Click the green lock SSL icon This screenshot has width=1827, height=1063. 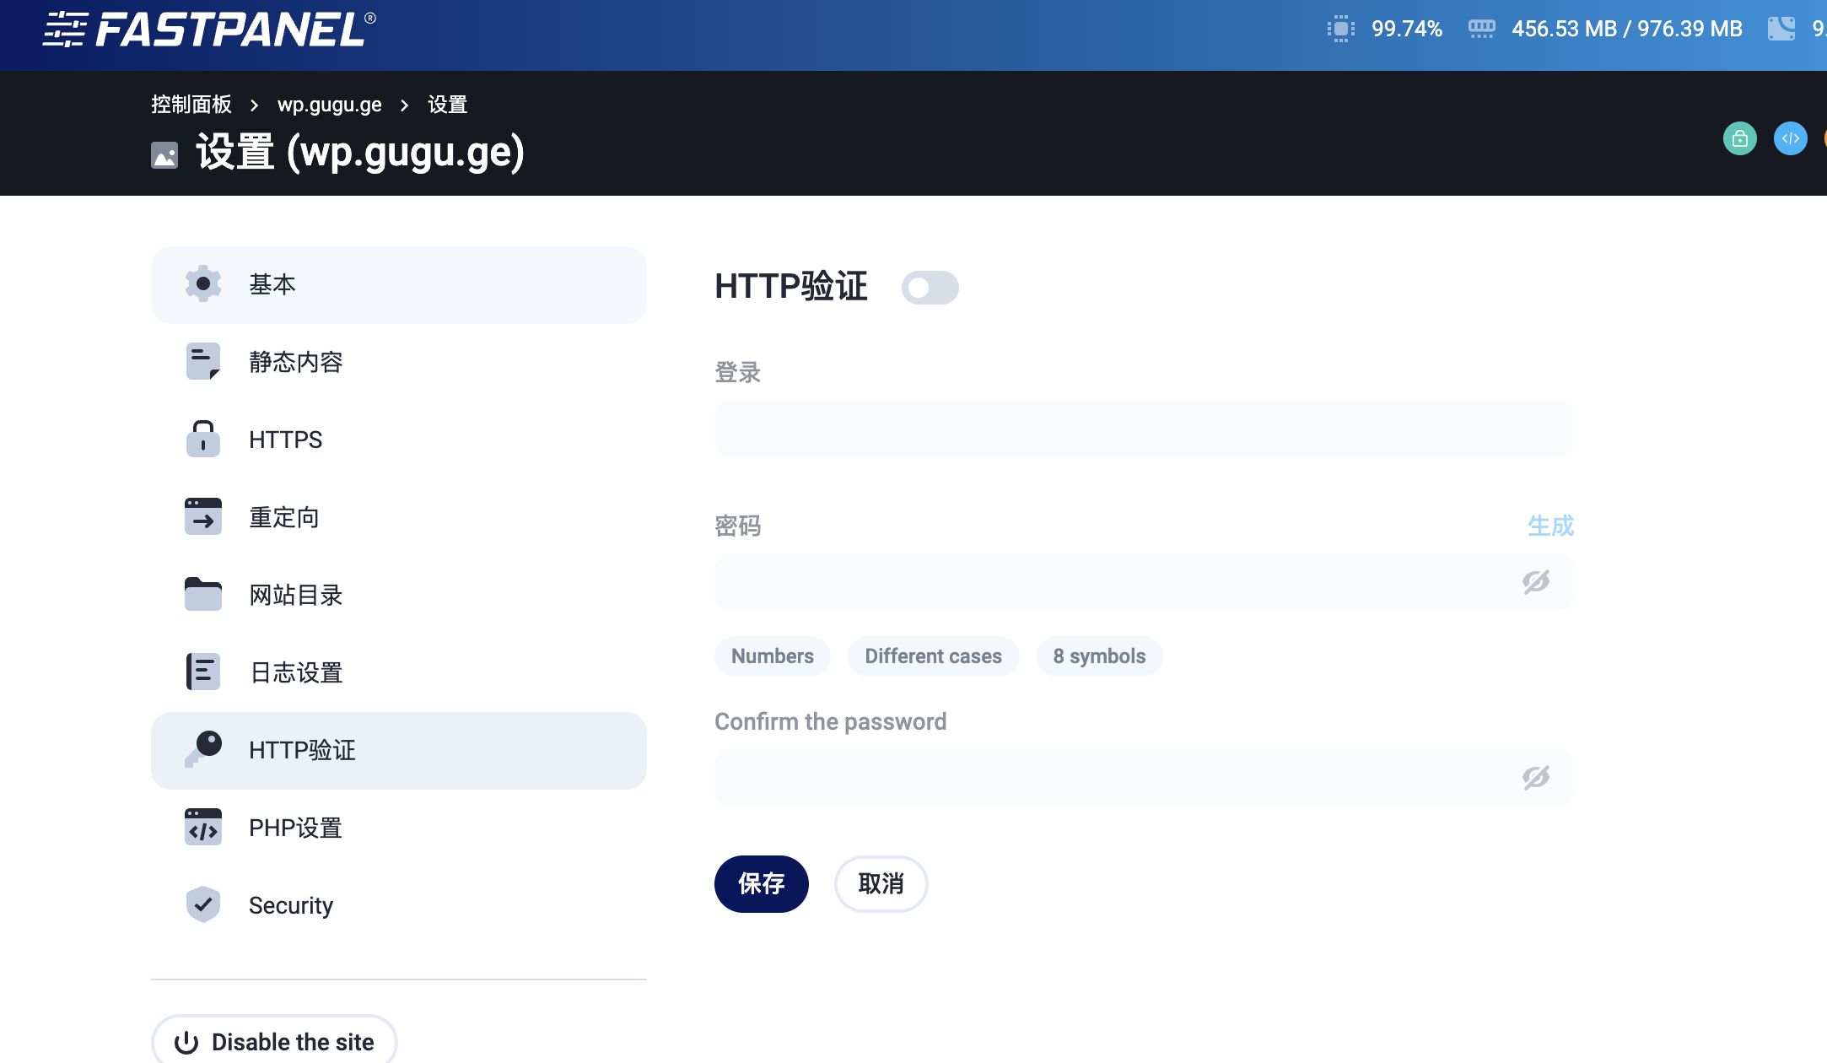click(x=1739, y=138)
